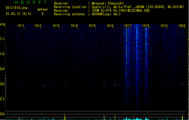Image resolution: width=189 pixels, height=120 pixels.
Task: Click the 1811 time axis label
Action: tap(21, 26)
